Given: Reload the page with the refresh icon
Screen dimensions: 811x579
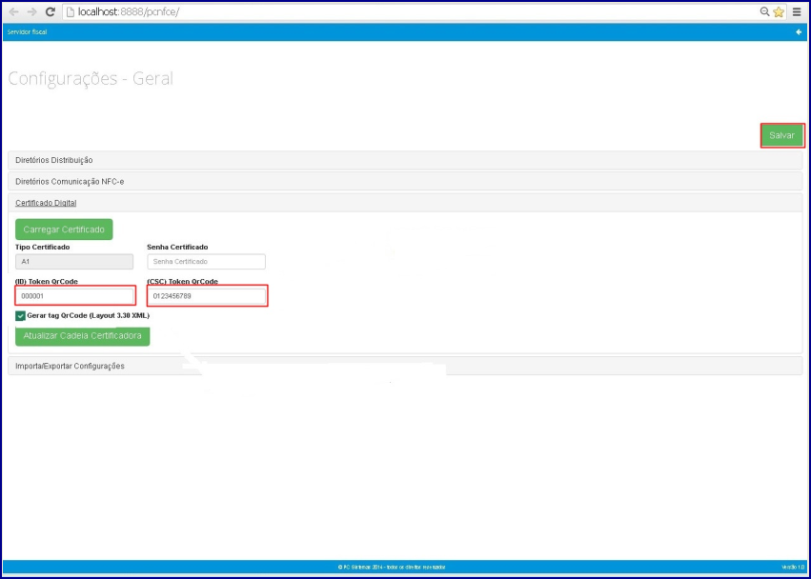Looking at the screenshot, I should (x=51, y=11).
